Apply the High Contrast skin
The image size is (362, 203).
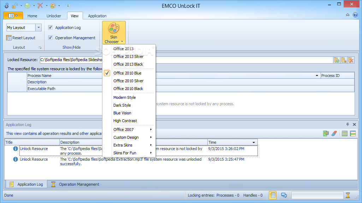coord(129,121)
